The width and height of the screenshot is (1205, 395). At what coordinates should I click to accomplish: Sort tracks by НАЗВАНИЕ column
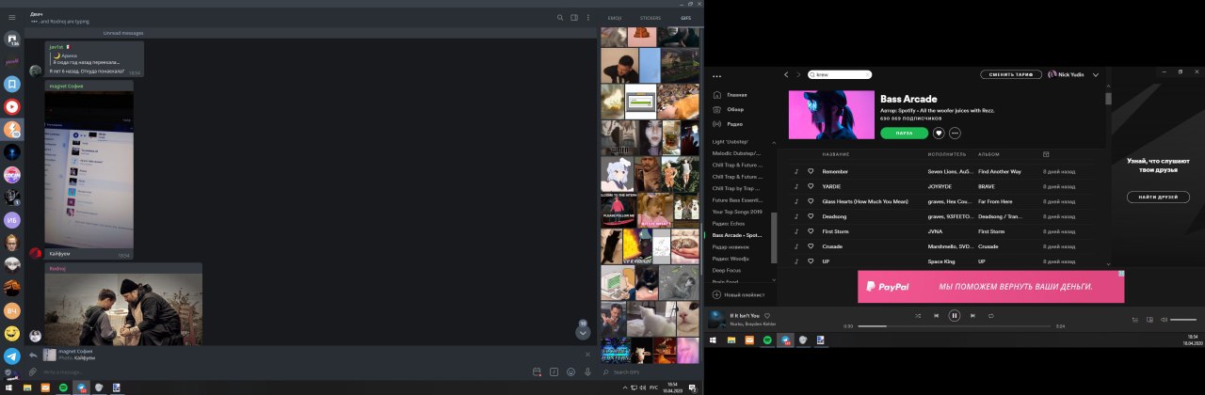(836, 154)
